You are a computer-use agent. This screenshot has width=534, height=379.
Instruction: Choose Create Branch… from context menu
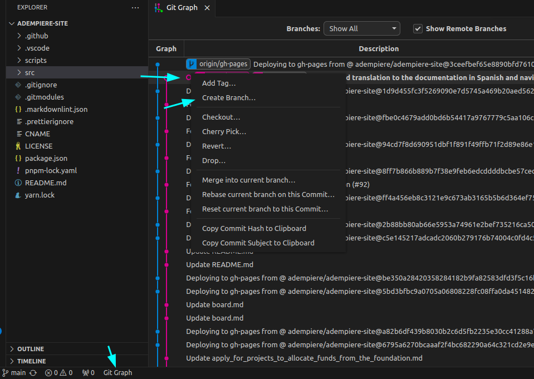(x=268, y=98)
